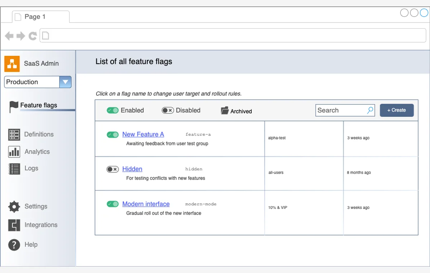Viewport: 430px width, 273px height.
Task: Click the Search input field
Action: [x=345, y=111]
